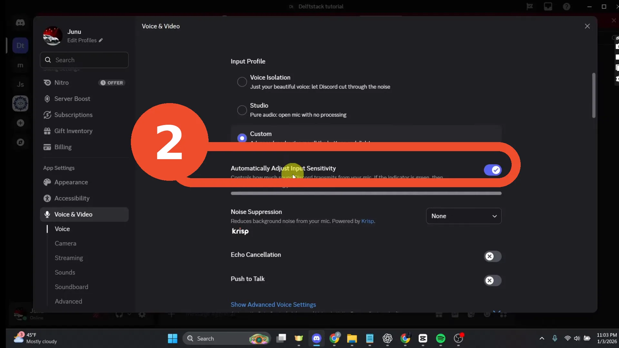Viewport: 619px width, 348px height.
Task: Open Appearance settings
Action: point(84,182)
